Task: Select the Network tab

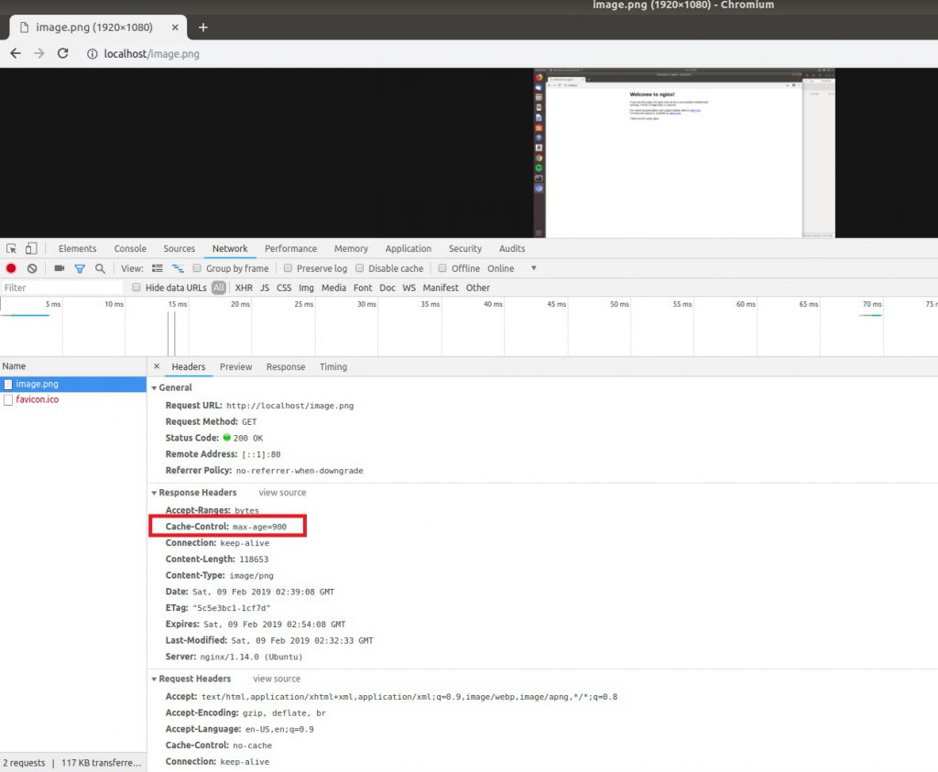Action: pos(230,249)
